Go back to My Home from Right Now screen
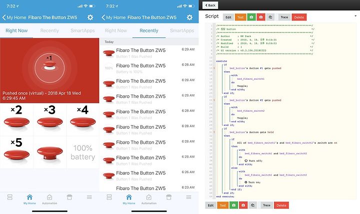Image resolution: width=360 pixels, height=214 pixels. [14, 17]
